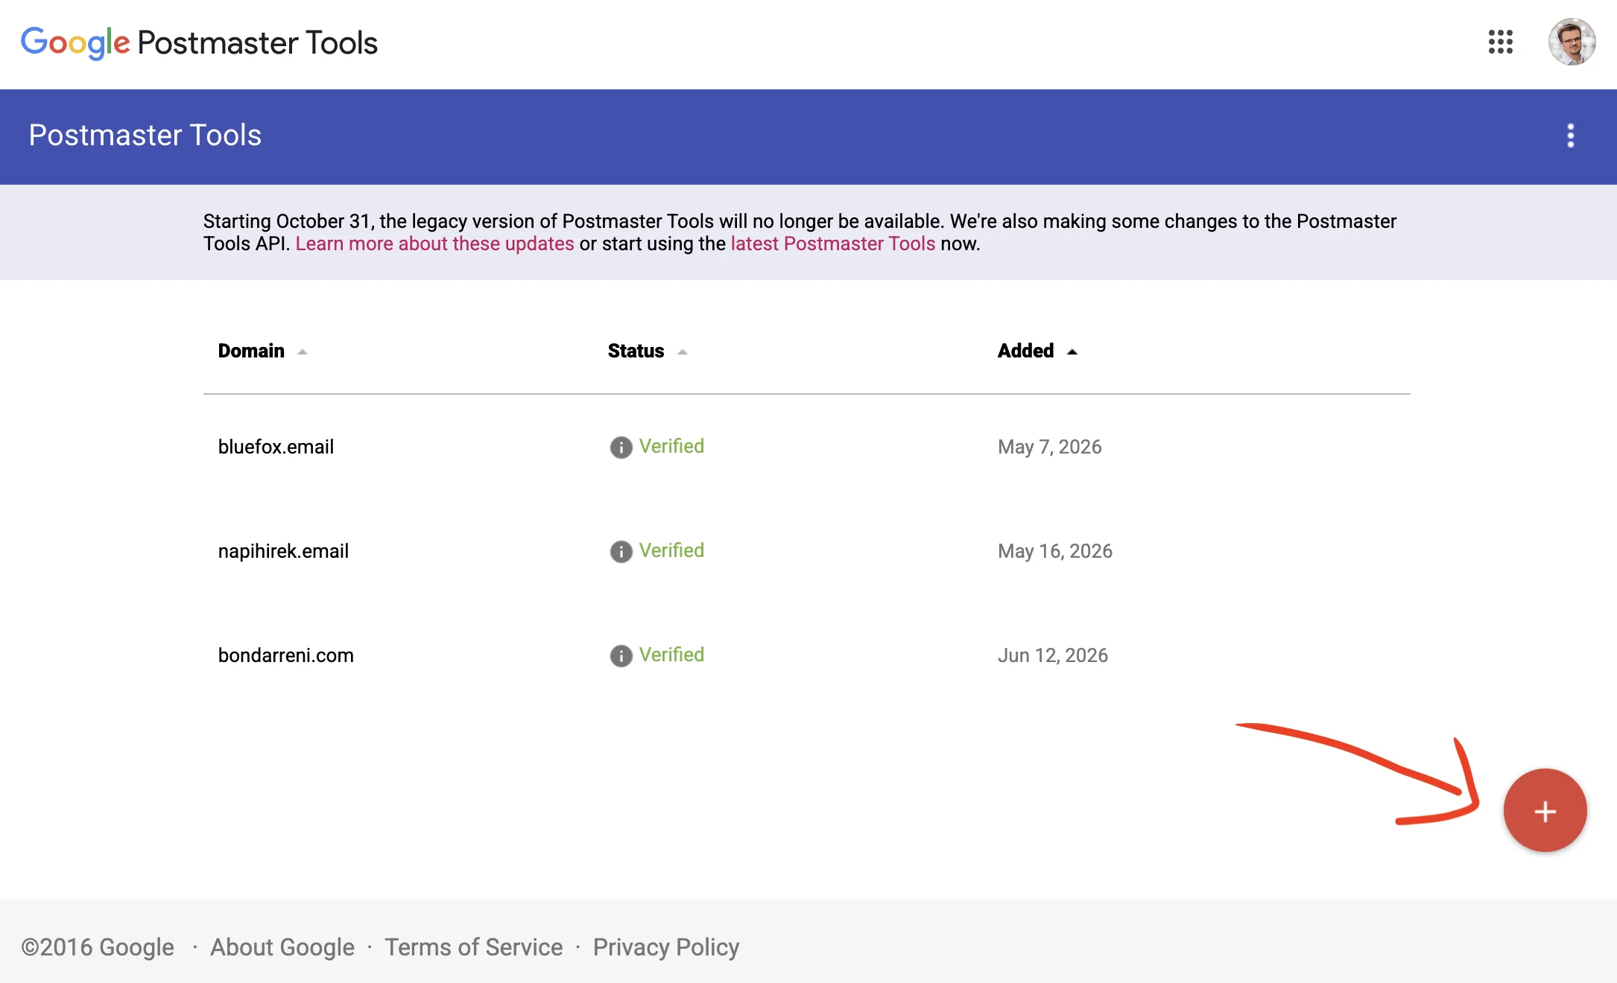This screenshot has width=1617, height=983.
Task: Sort the table by Domain column
Action: [262, 351]
